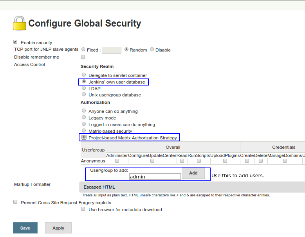The width and height of the screenshot is (305, 237).
Task: Check Use browser for metadata download
Action: tap(83, 209)
